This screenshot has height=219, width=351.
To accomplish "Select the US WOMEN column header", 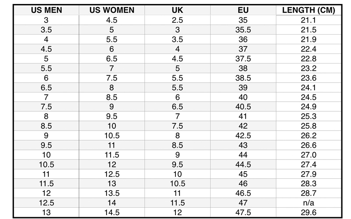I will 112,10.
